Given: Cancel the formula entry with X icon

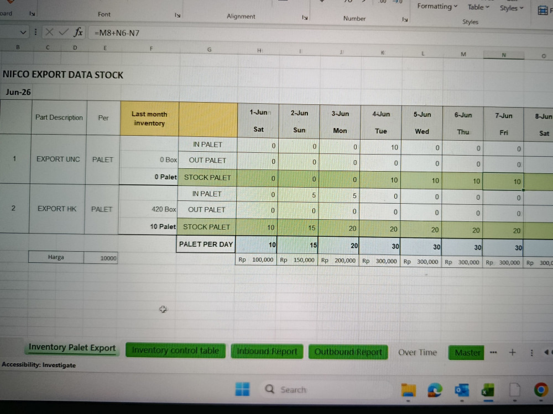Looking at the screenshot, I should coord(49,33).
